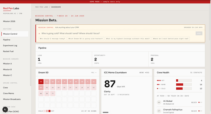Choose 'Who should I message today?' suggestion
The height and width of the screenshot is (114, 211).
pyautogui.click(x=52, y=38)
